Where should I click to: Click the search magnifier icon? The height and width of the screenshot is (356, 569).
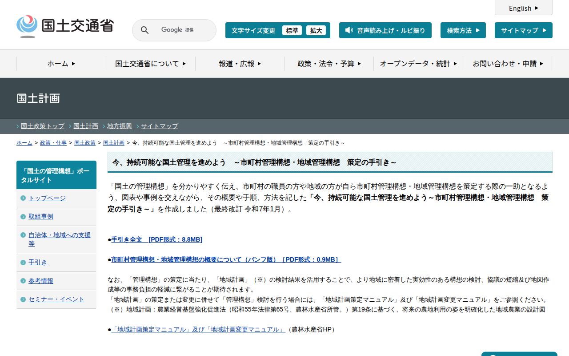pyautogui.click(x=145, y=30)
